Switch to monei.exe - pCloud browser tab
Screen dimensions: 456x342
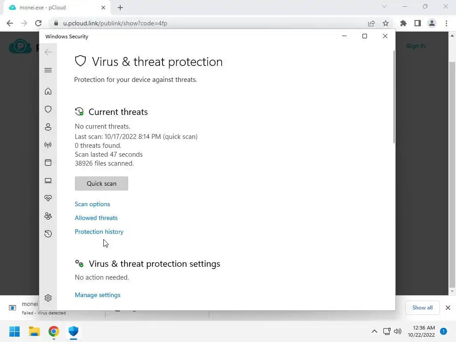(57, 8)
